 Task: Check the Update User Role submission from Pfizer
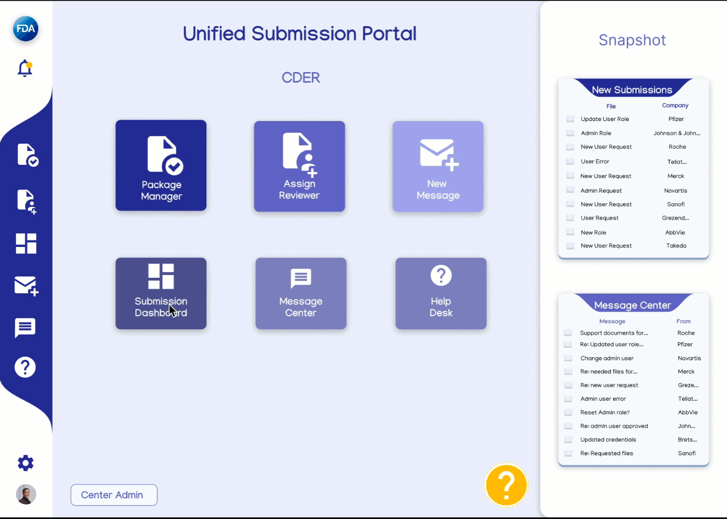570,119
